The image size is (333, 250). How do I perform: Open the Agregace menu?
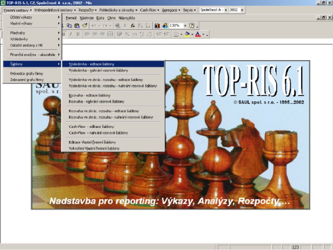(171, 10)
